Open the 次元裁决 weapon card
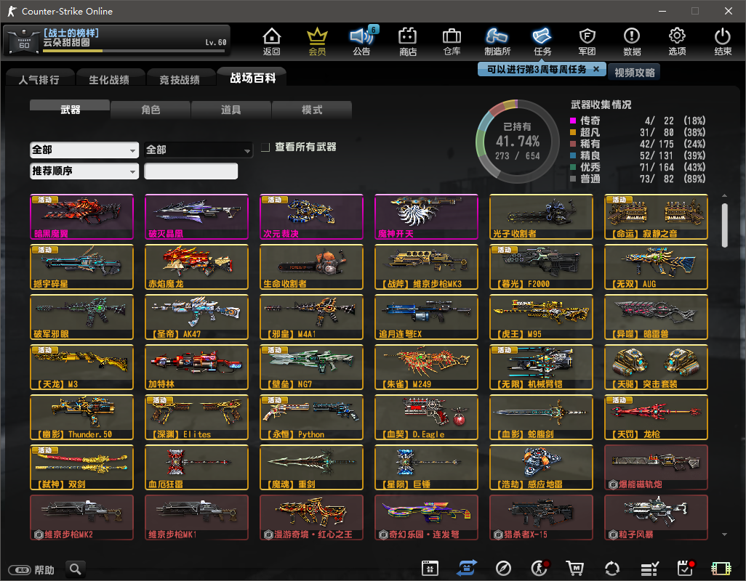This screenshot has height=581, width=746. tap(311, 216)
